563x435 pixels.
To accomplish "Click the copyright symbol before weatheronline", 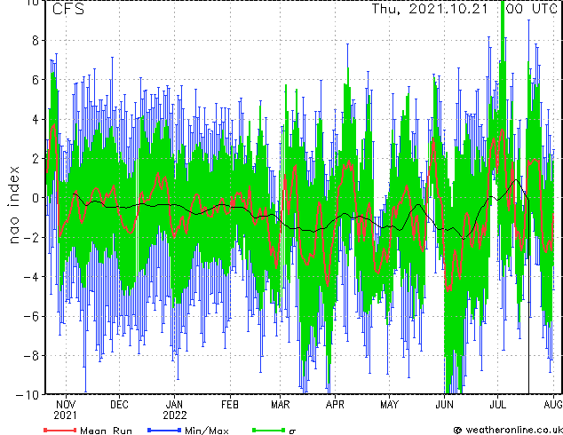I will pyautogui.click(x=457, y=430).
